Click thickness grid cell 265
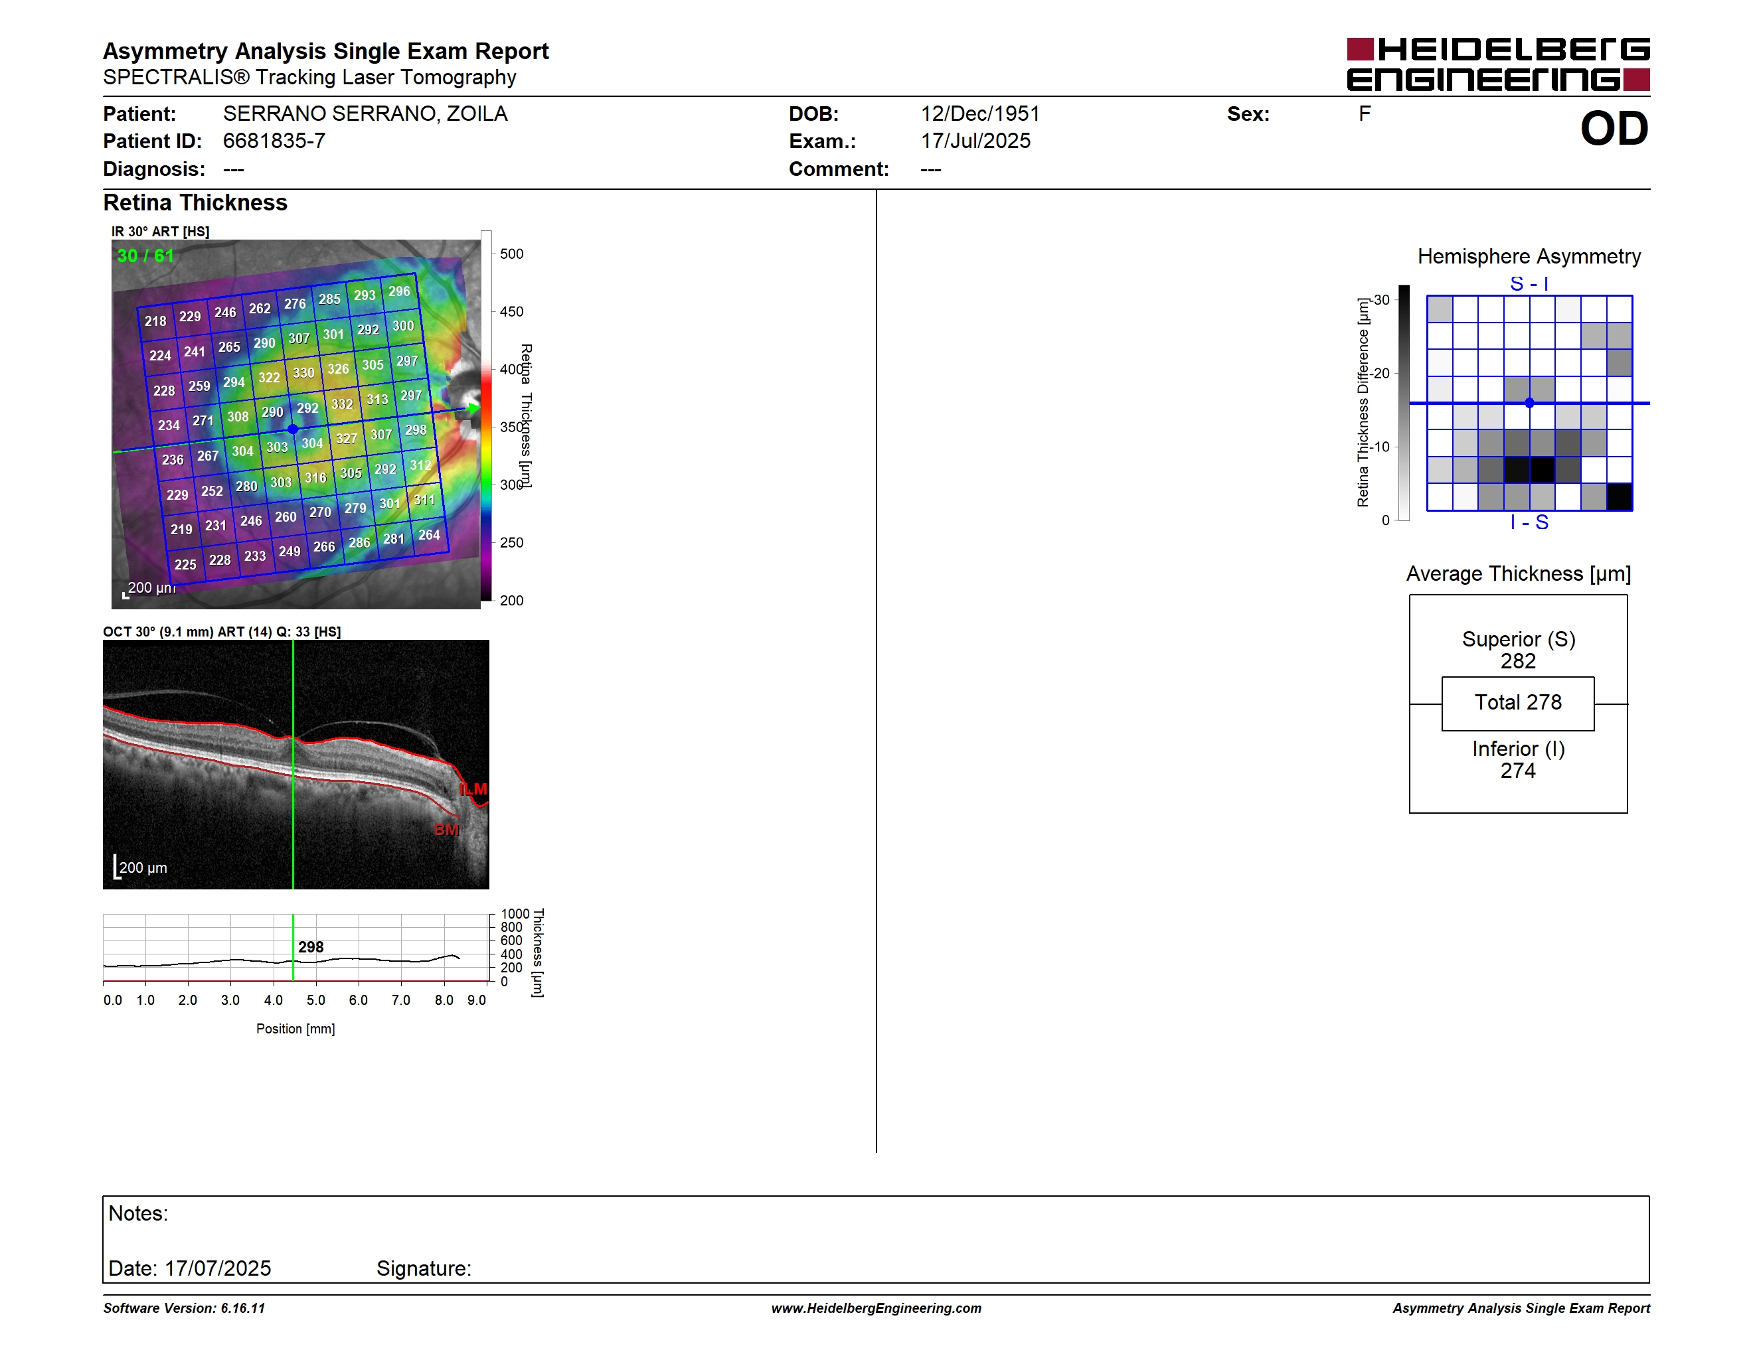The height and width of the screenshot is (1354, 1753). point(229,347)
